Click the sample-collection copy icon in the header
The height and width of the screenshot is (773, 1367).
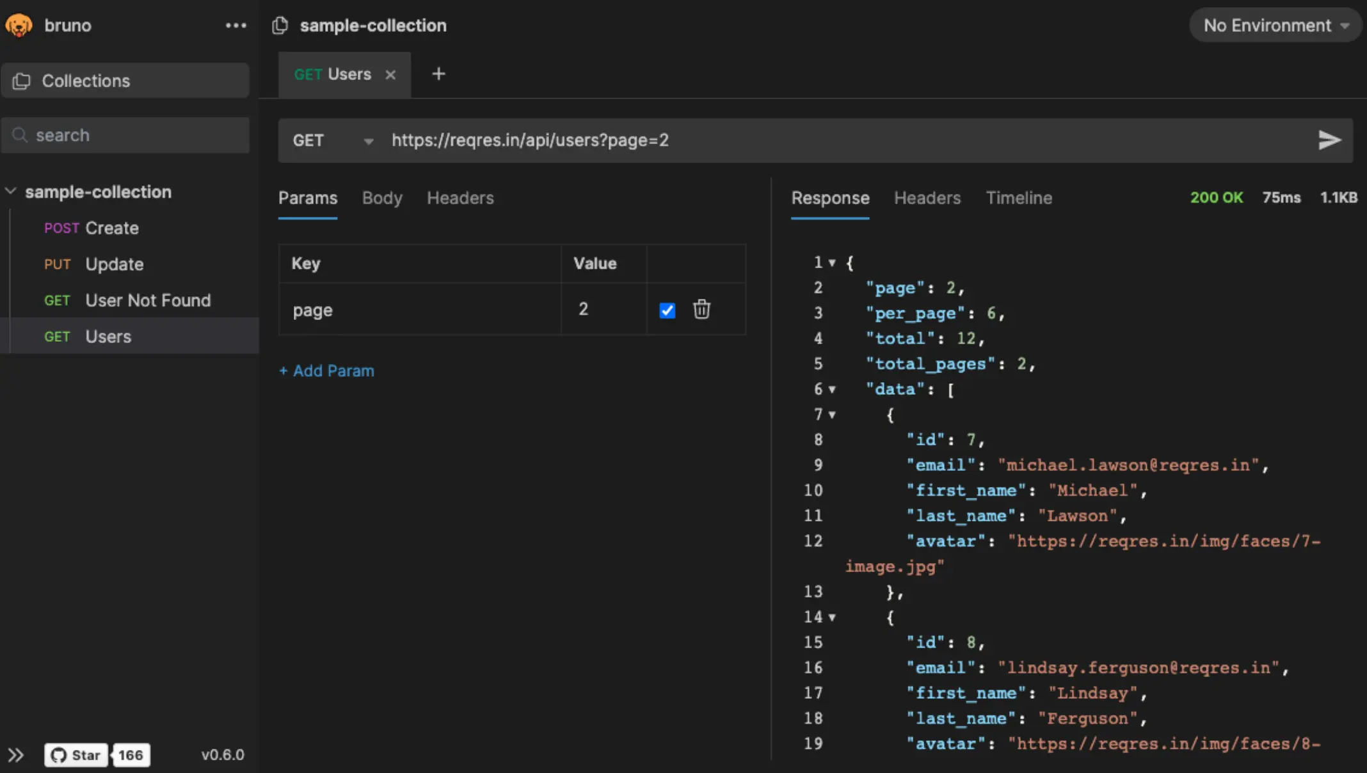pyautogui.click(x=280, y=26)
